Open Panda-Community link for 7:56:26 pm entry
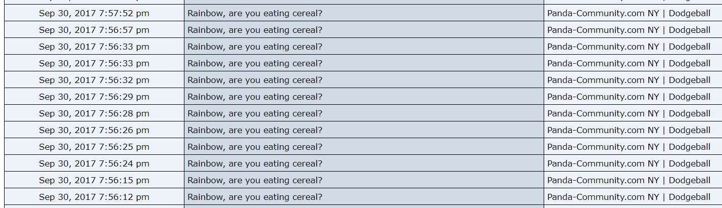722x208 pixels. point(629,130)
